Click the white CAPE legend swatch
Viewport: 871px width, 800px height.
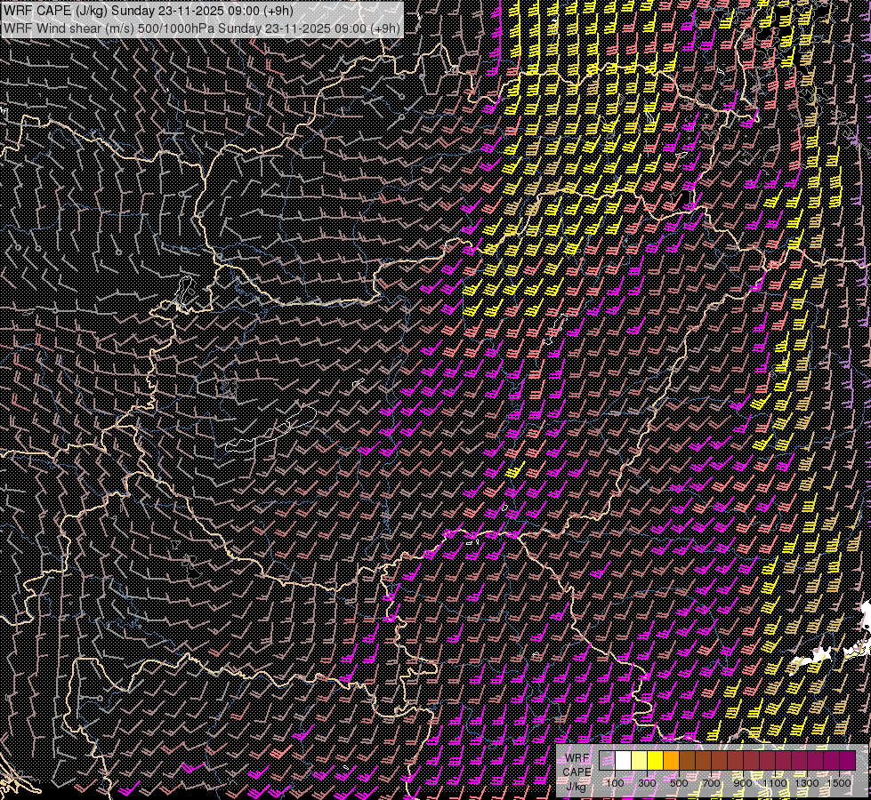pyautogui.click(x=624, y=760)
